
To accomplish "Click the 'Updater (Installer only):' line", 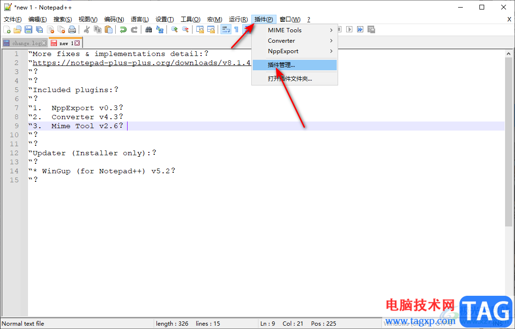I will pos(92,153).
